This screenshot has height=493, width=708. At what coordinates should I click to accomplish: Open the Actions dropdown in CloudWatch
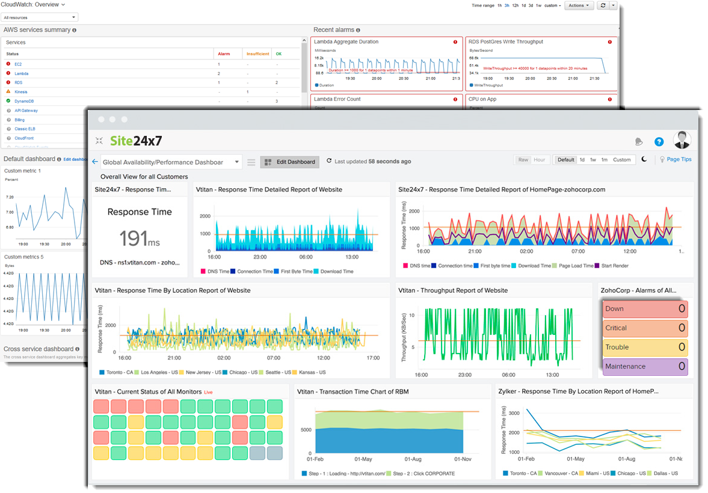tap(579, 5)
